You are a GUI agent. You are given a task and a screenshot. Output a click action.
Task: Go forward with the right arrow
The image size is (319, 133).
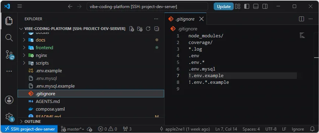(x=79, y=7)
